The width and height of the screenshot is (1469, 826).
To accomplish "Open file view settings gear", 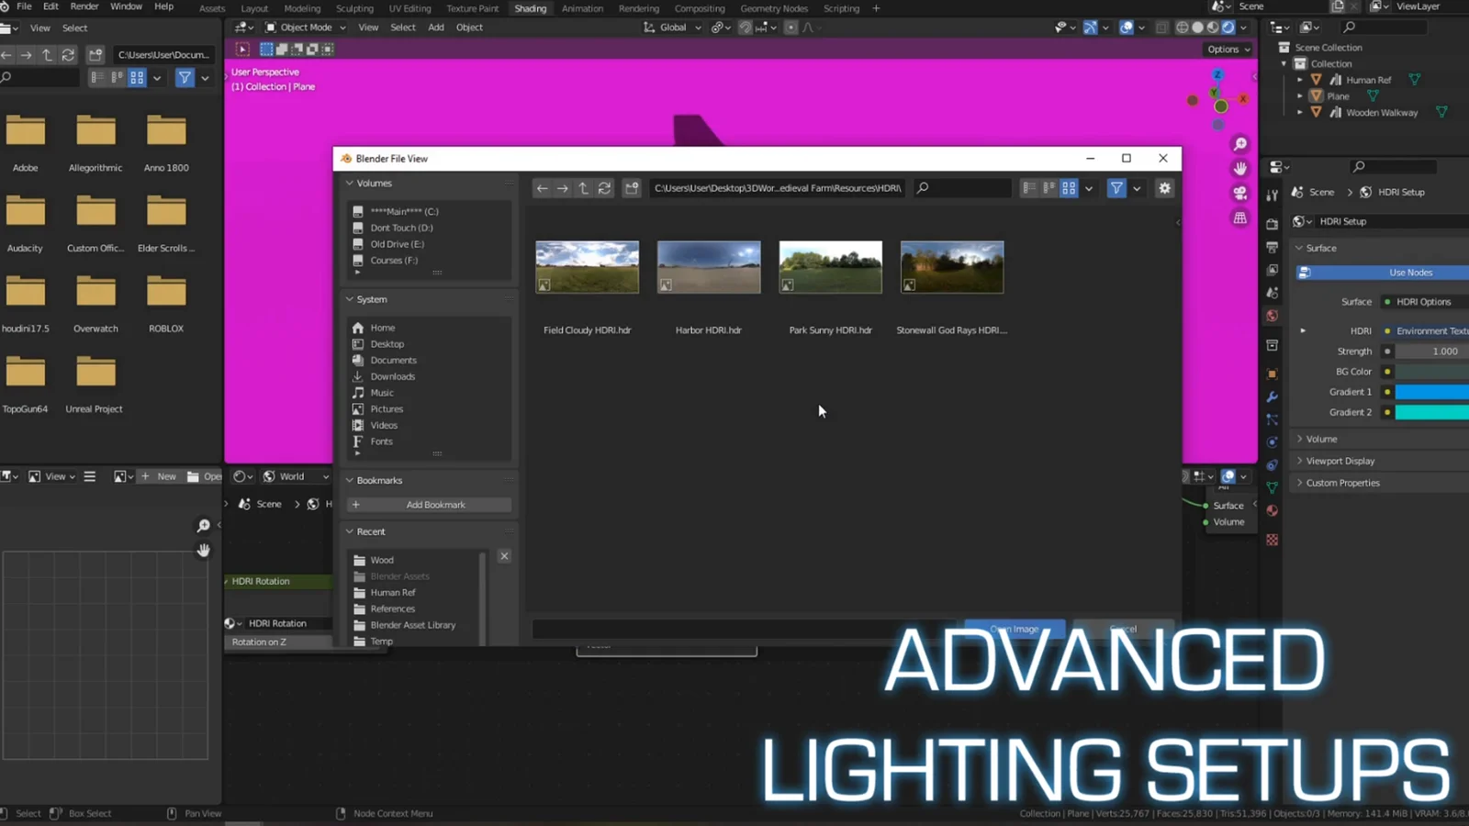I will [x=1164, y=188].
